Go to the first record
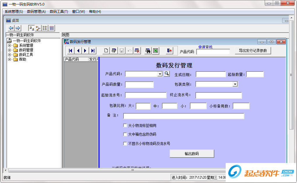Image resolution: width=297 pixels, height=183 pixels. (x=70, y=51)
